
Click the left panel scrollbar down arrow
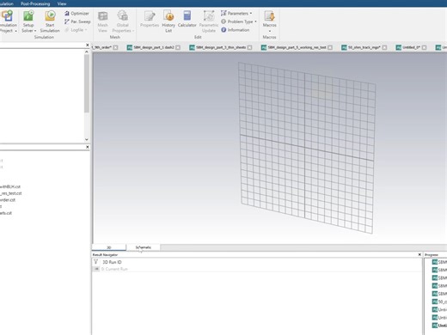87,139
